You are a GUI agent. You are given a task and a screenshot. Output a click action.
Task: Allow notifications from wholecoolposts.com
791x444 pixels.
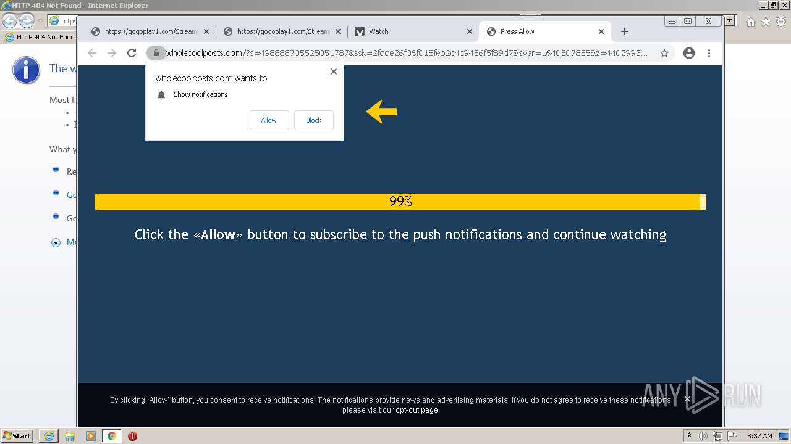tap(269, 120)
